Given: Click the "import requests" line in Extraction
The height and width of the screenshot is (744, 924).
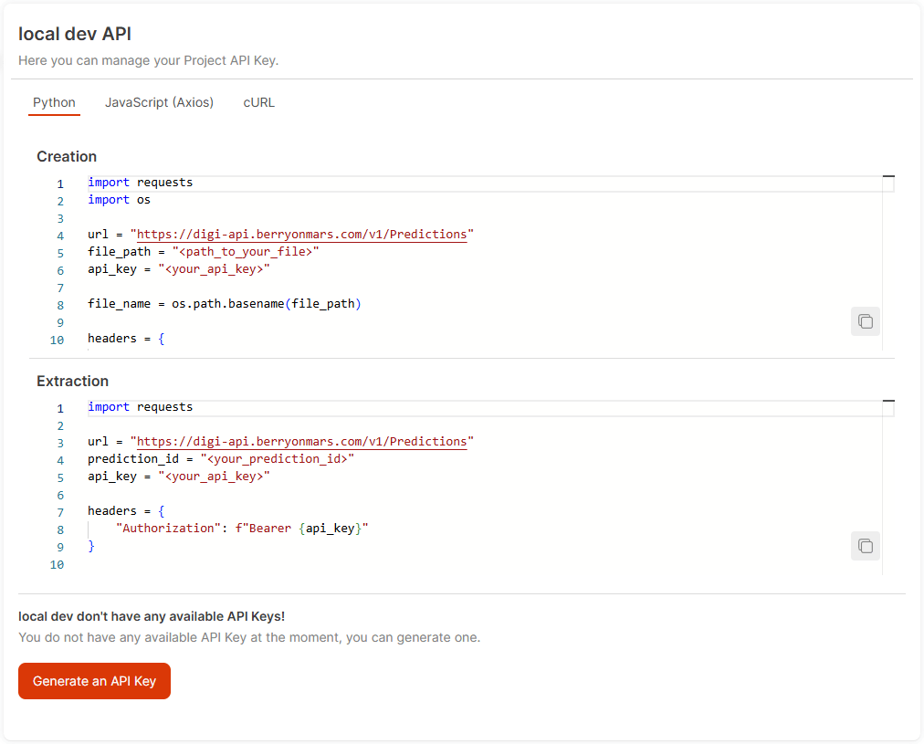Looking at the screenshot, I should pyautogui.click(x=141, y=407).
